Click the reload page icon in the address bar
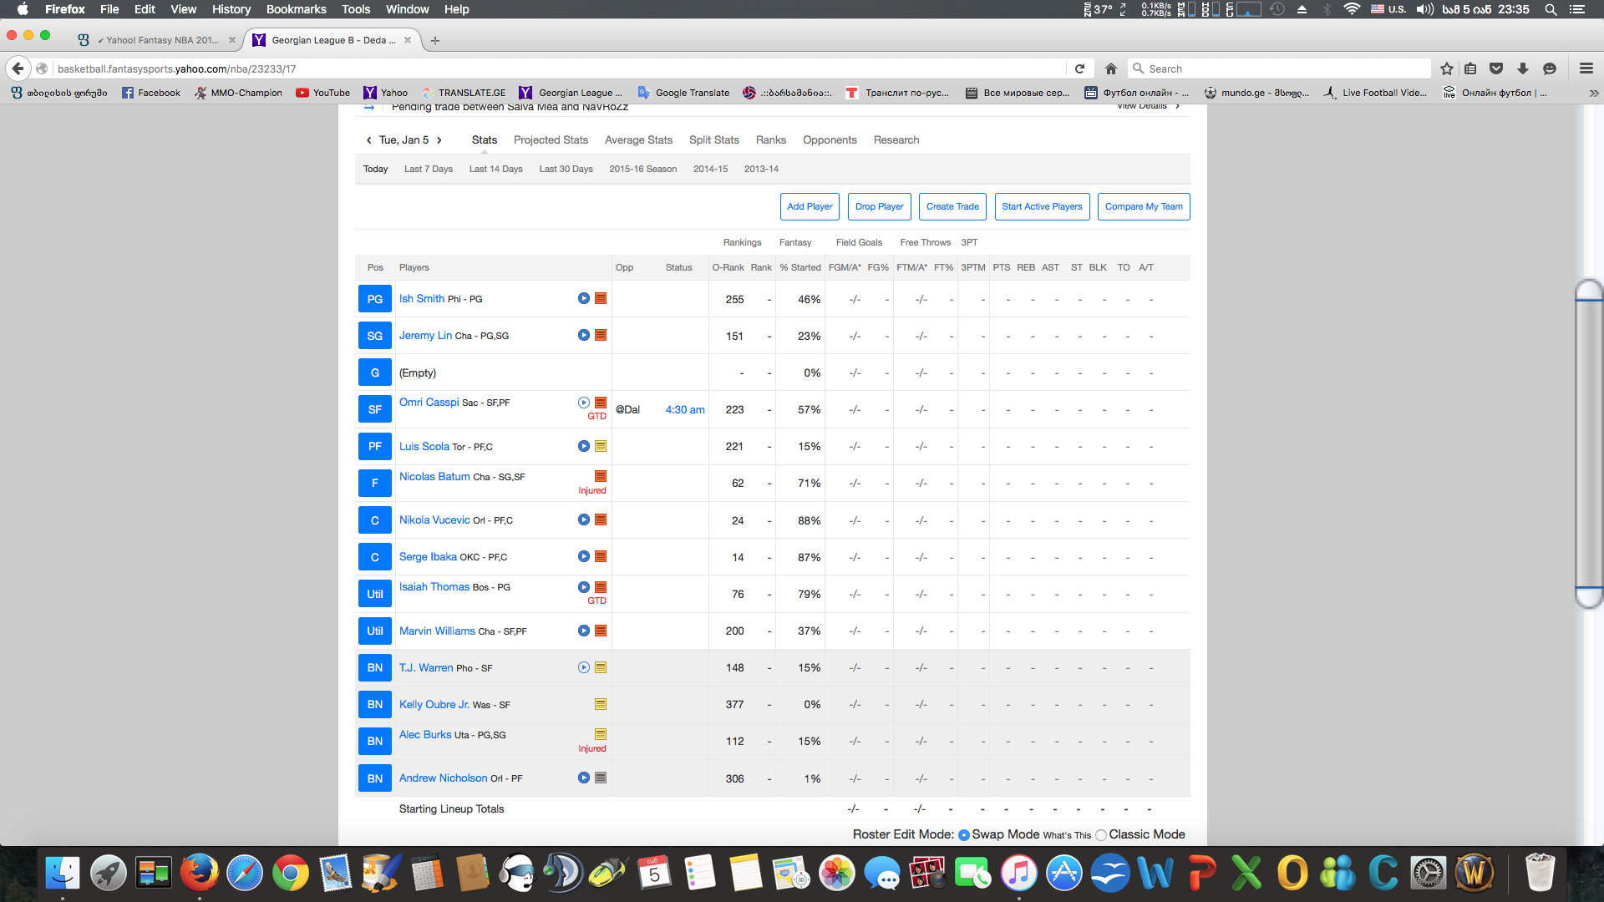This screenshot has width=1604, height=902. (1079, 68)
